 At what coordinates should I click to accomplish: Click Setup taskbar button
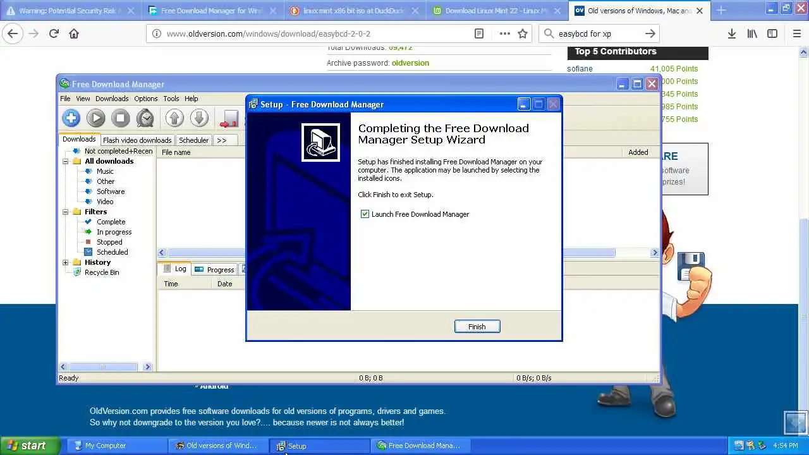click(x=320, y=446)
